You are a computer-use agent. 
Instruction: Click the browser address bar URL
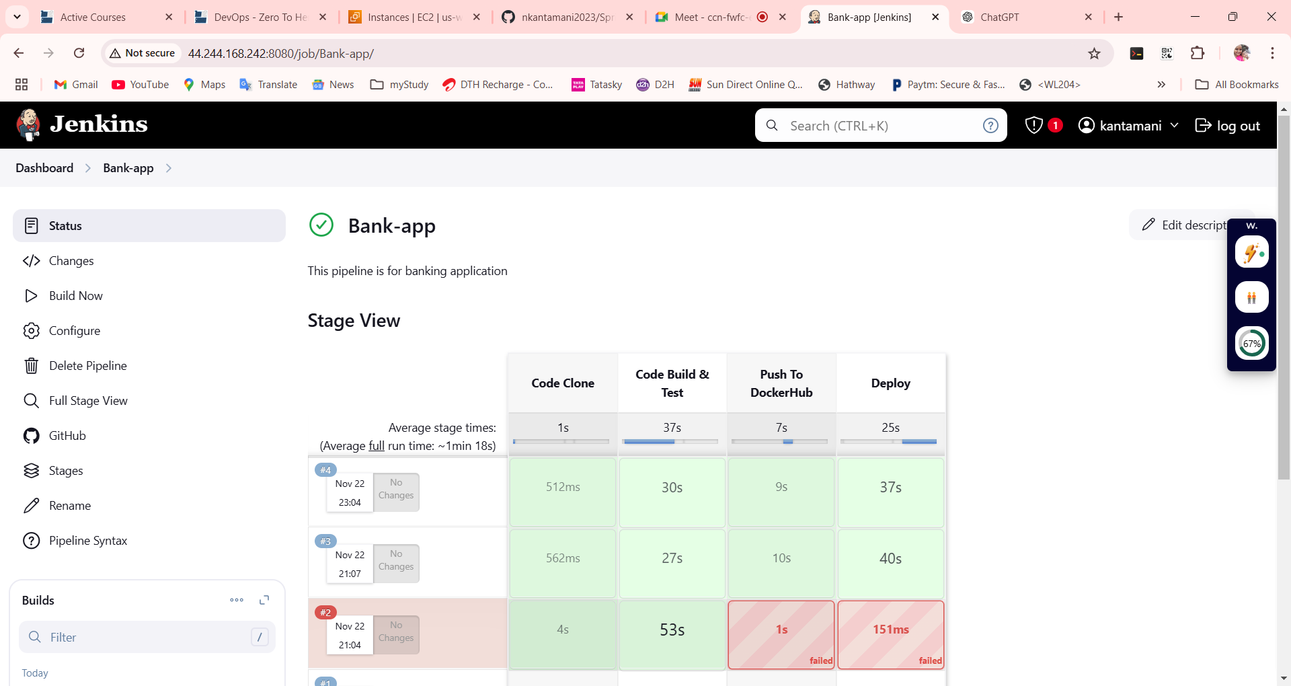coord(280,54)
